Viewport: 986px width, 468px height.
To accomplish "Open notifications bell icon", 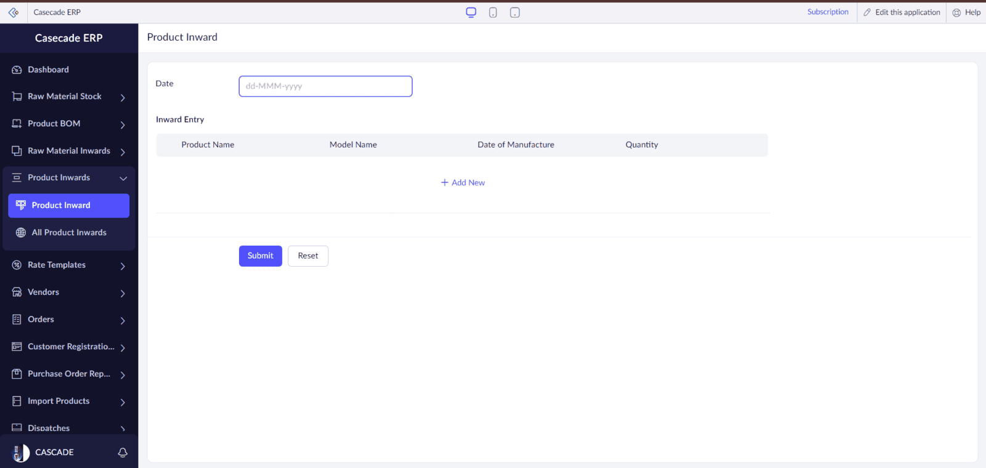I will coord(123,453).
